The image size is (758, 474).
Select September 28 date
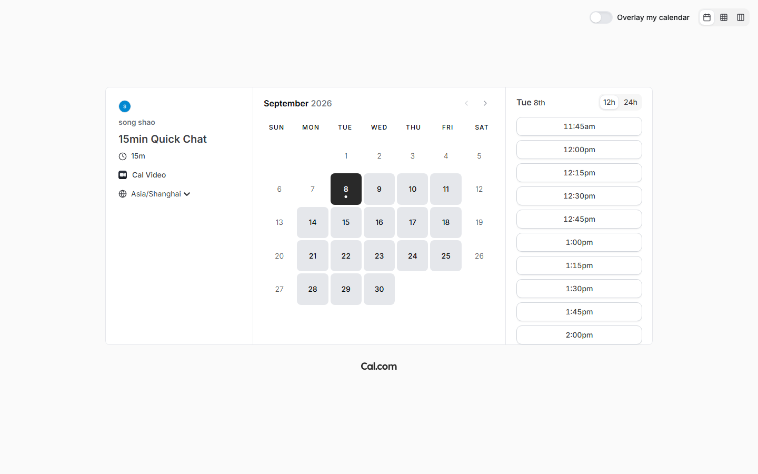click(x=313, y=289)
